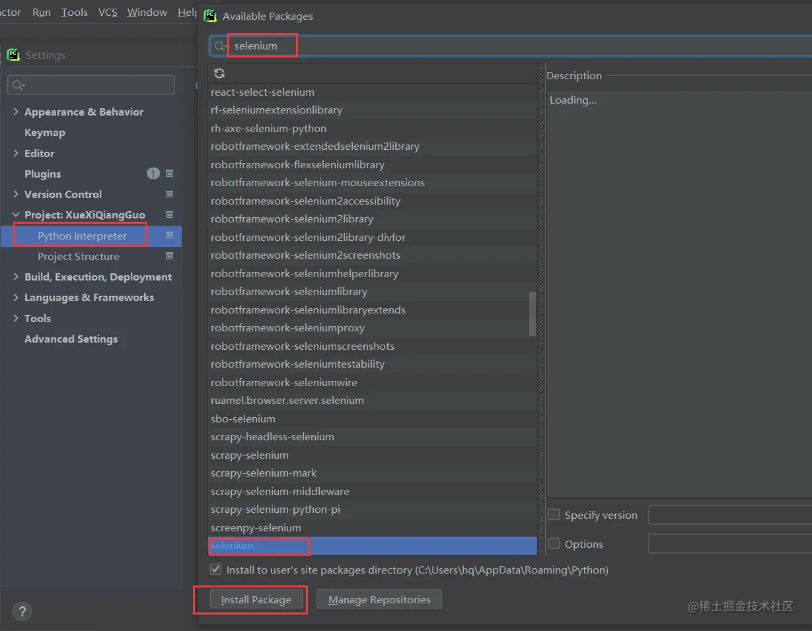Click the package list vertical scrollbar thumb
This screenshot has width=812, height=631.
point(533,314)
